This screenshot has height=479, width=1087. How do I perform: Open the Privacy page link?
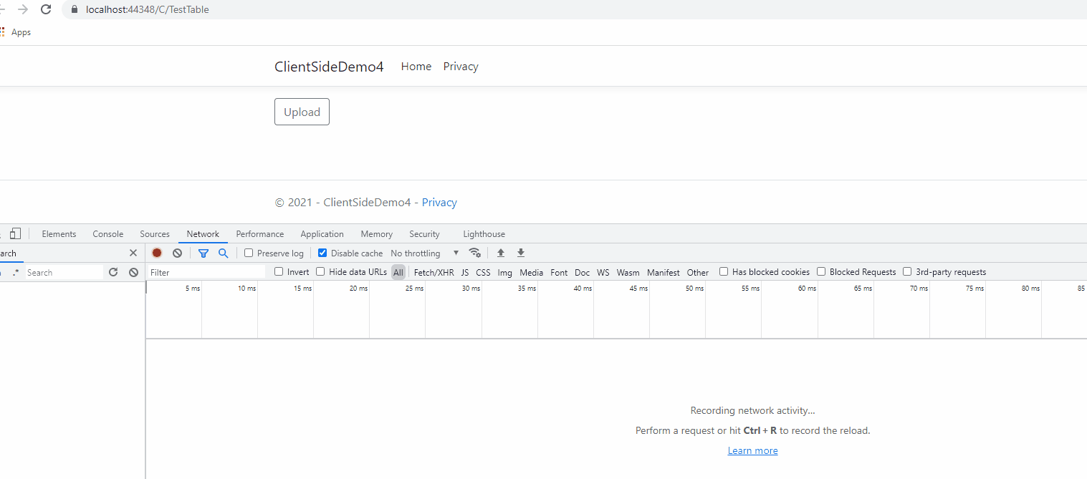[460, 66]
